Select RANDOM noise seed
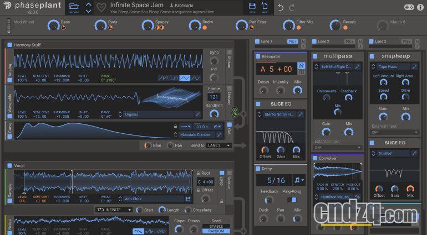The image size is (427, 235). [216, 231]
